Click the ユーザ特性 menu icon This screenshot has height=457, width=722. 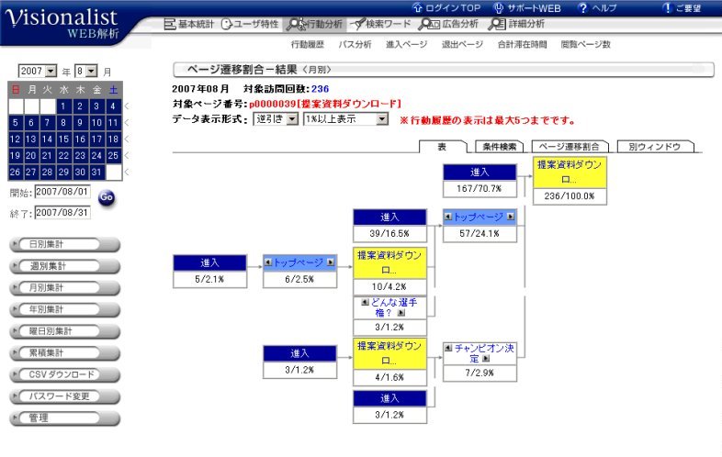click(227, 24)
